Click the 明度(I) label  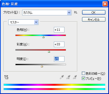pos(22,59)
